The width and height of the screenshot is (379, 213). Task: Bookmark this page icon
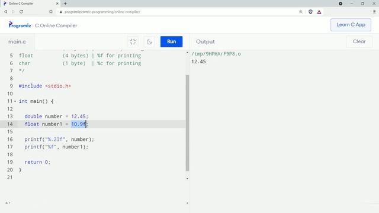[x=51, y=12]
